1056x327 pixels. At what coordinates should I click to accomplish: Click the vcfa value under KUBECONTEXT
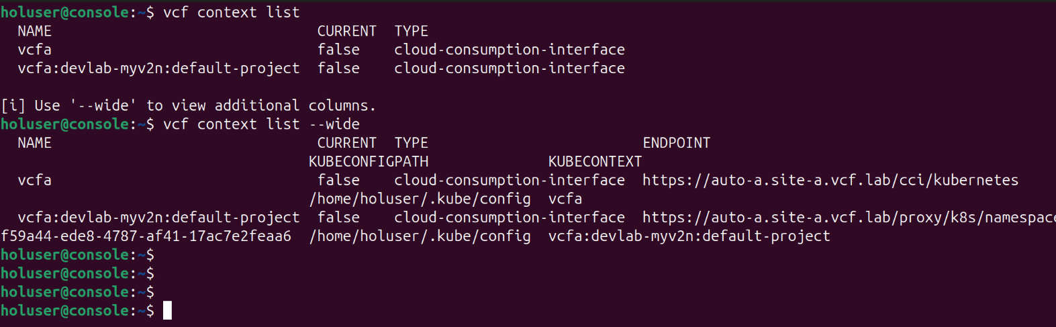(565, 199)
